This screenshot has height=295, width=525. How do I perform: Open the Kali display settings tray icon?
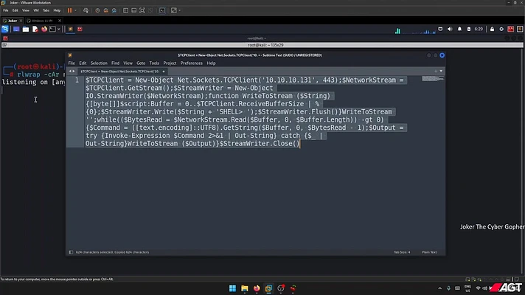440,29
